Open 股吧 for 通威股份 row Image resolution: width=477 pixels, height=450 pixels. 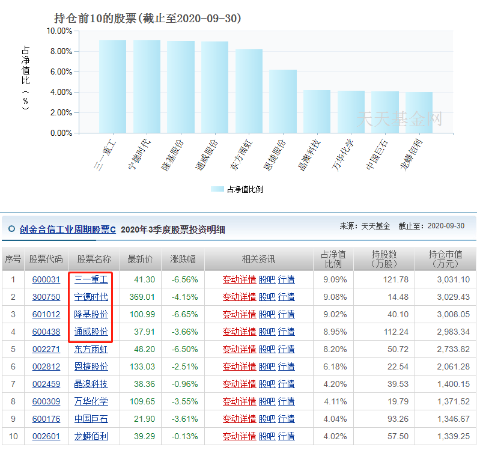267,332
